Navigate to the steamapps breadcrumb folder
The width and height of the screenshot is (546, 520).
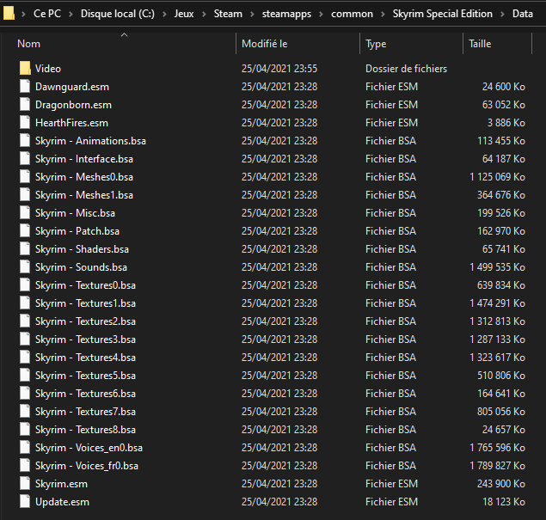tap(287, 14)
